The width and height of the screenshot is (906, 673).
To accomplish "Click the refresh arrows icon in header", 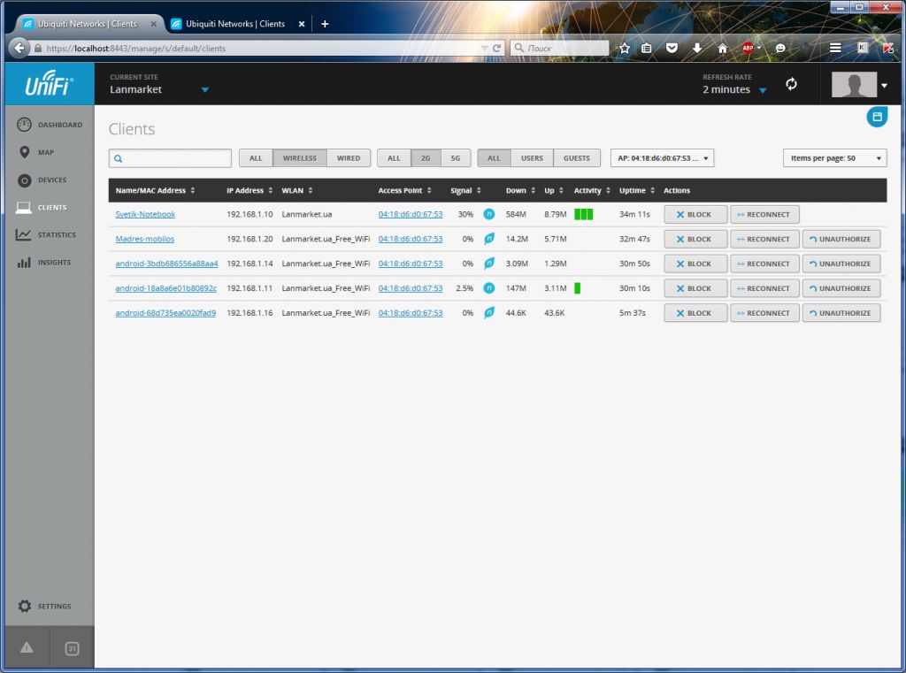I will point(791,84).
